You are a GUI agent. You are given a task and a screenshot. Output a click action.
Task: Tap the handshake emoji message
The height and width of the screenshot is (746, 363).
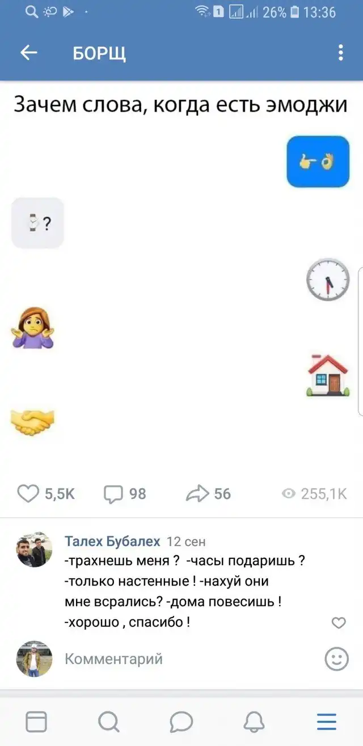pyautogui.click(x=32, y=422)
